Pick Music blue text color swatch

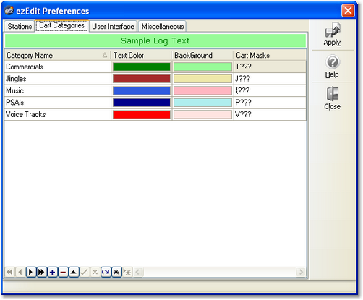[x=142, y=90]
